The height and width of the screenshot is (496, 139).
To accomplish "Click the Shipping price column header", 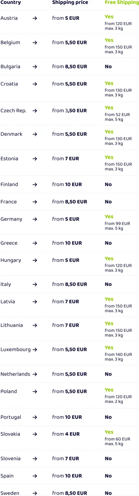I will [70, 2].
